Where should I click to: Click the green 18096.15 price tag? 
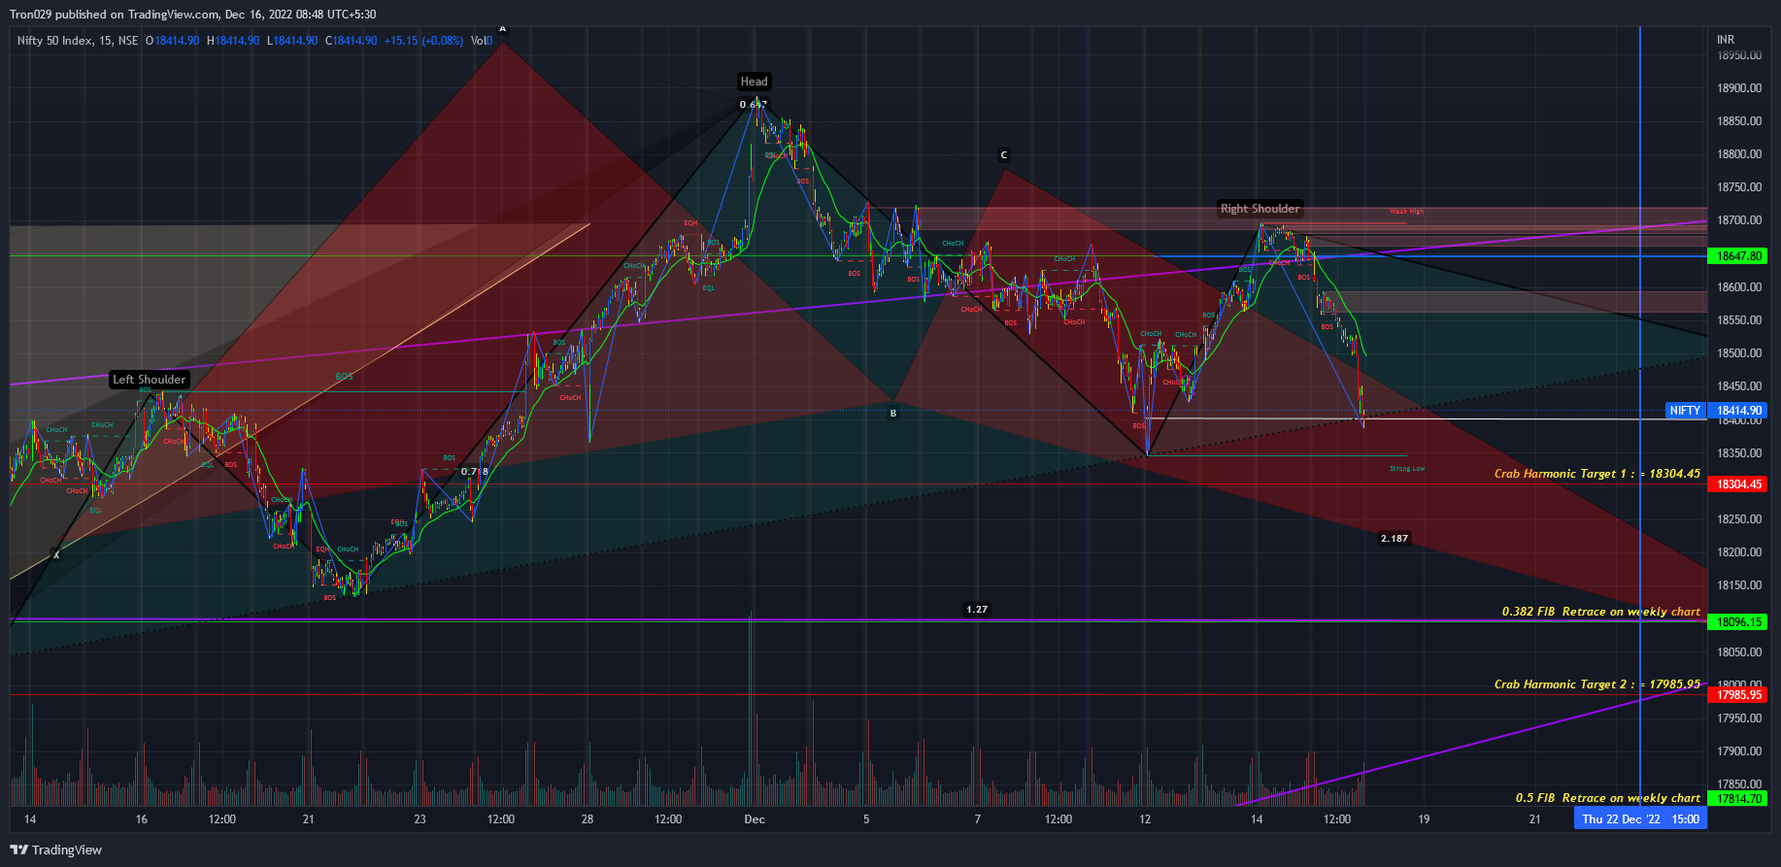click(x=1737, y=622)
